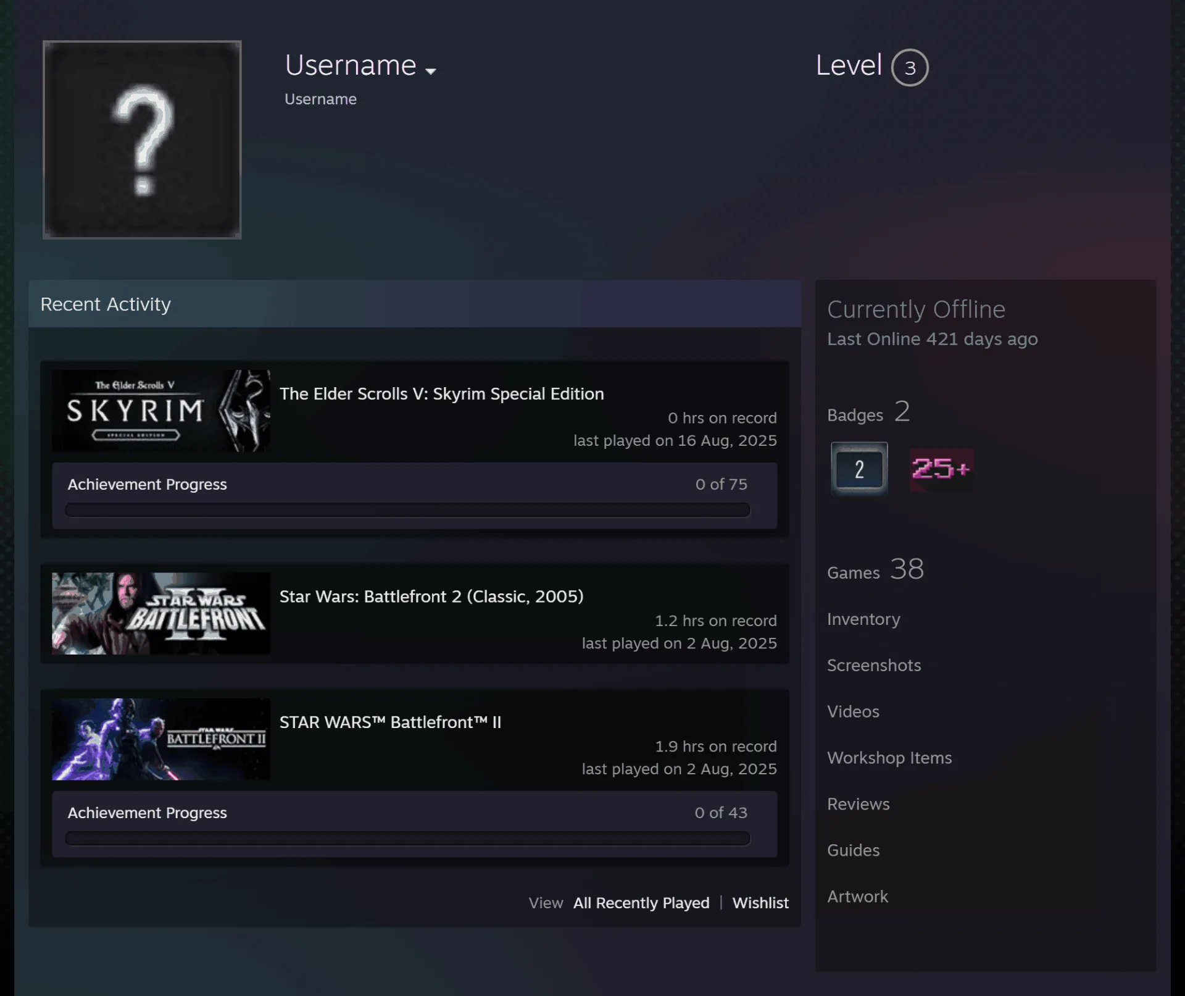Screen dimensions: 1185x996
Task: Click 'Currently Offline' status text
Action: coord(916,309)
